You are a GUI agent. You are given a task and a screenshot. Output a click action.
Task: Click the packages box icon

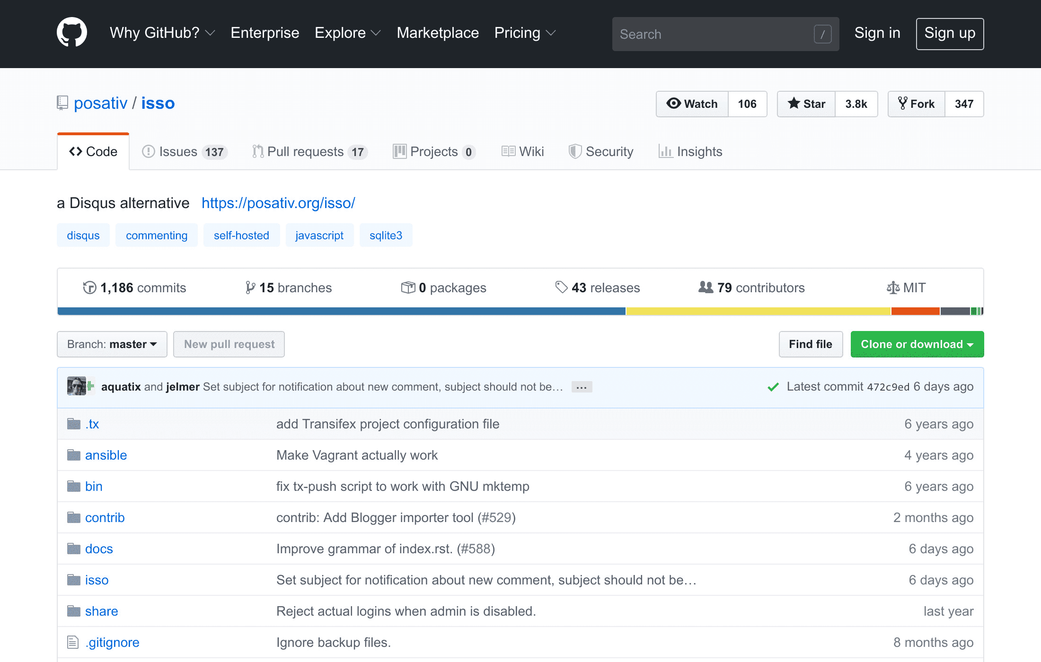click(408, 287)
